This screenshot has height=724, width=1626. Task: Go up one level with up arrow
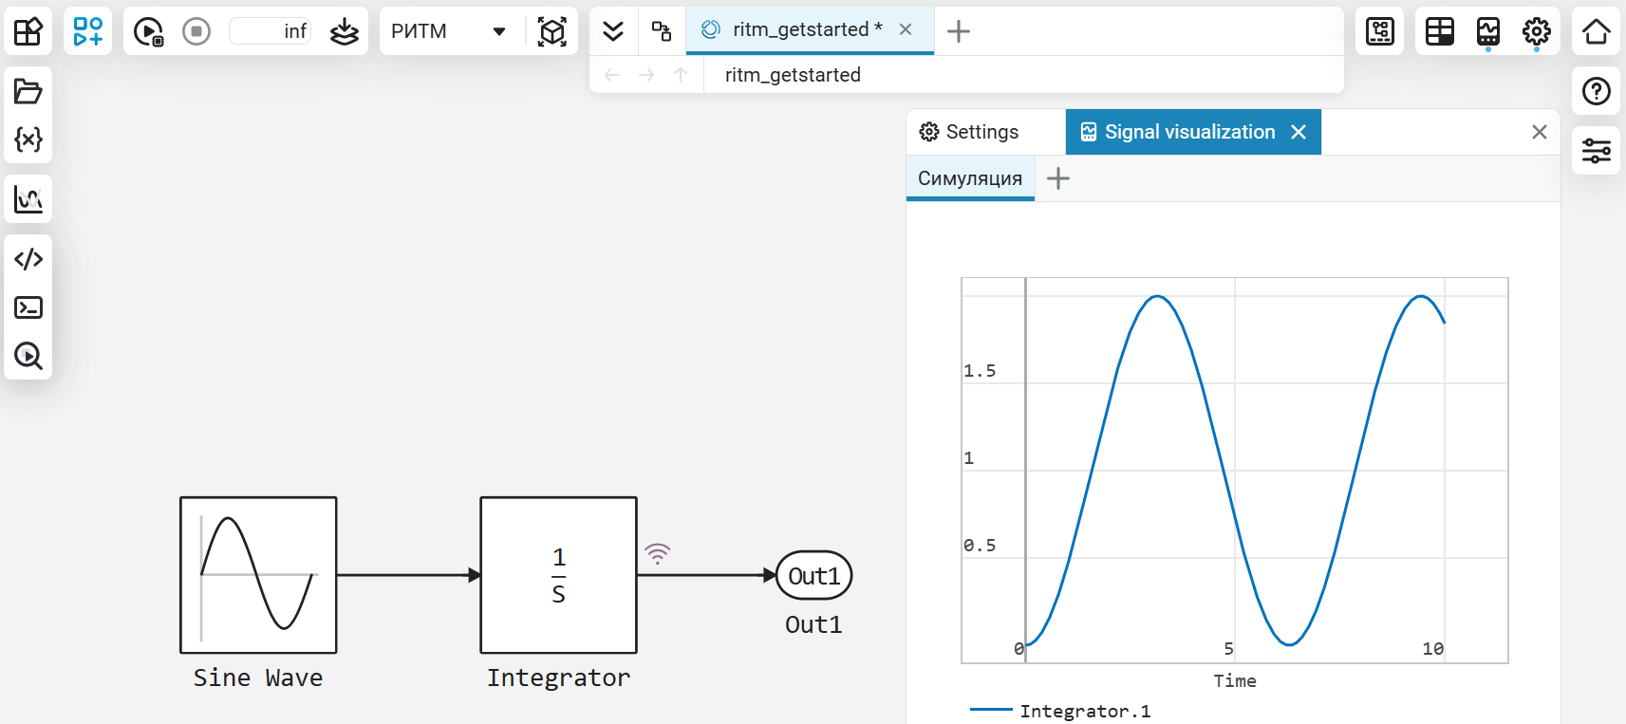point(681,75)
